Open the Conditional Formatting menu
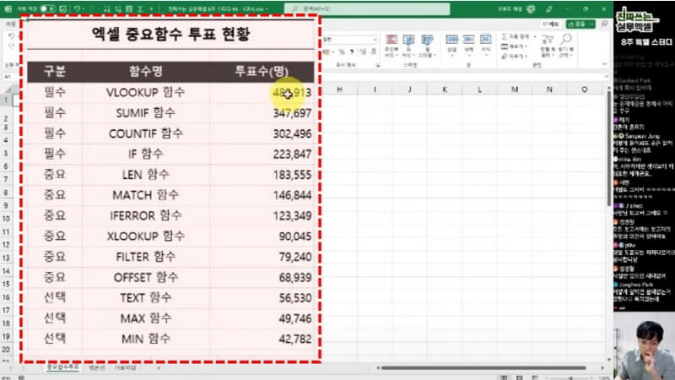Screen dimensions: 675x380 (391, 46)
